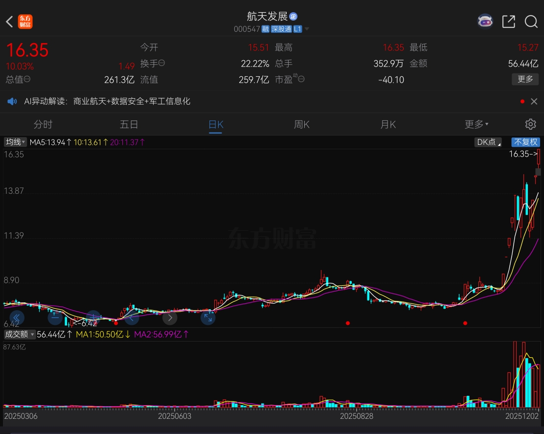This screenshot has height=434, width=544.
Task: Tap the 融 margin-trading tag
Action: (x=266, y=29)
